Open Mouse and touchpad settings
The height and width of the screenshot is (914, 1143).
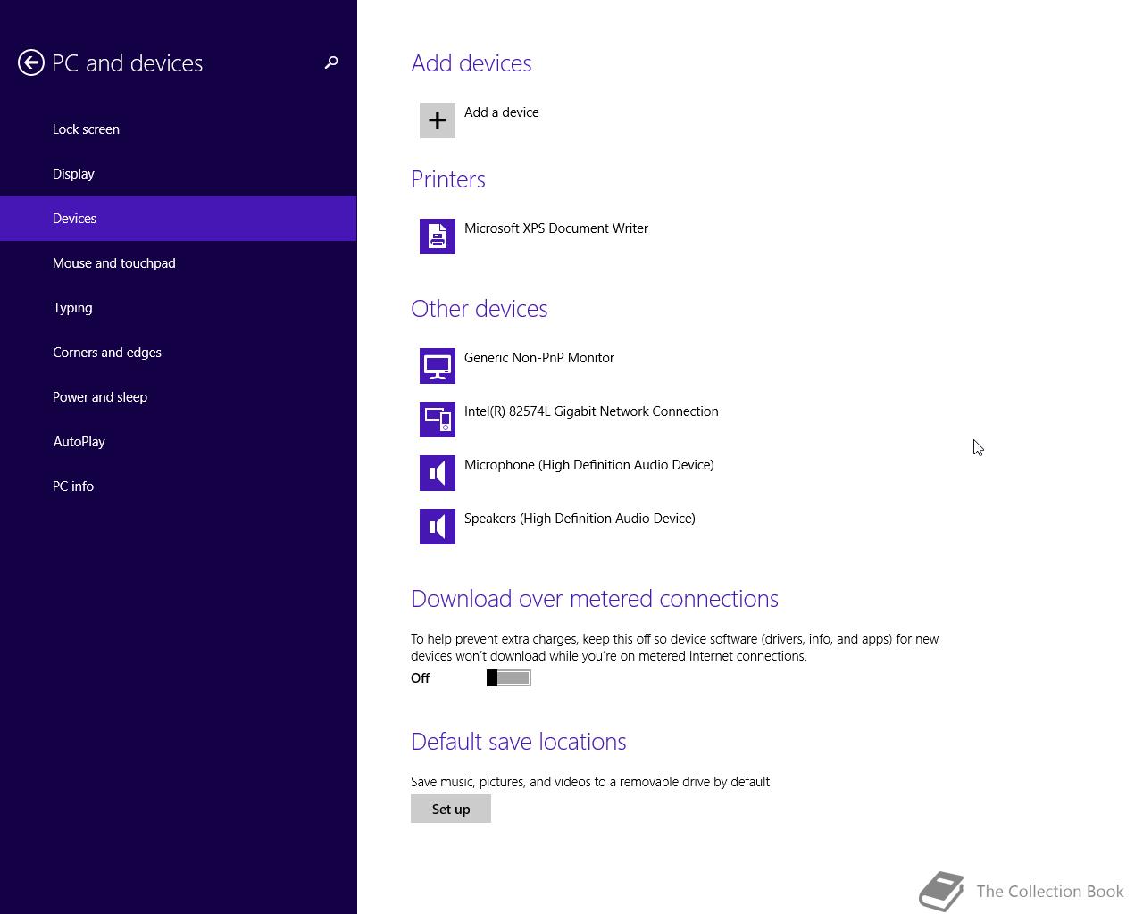(x=179, y=263)
